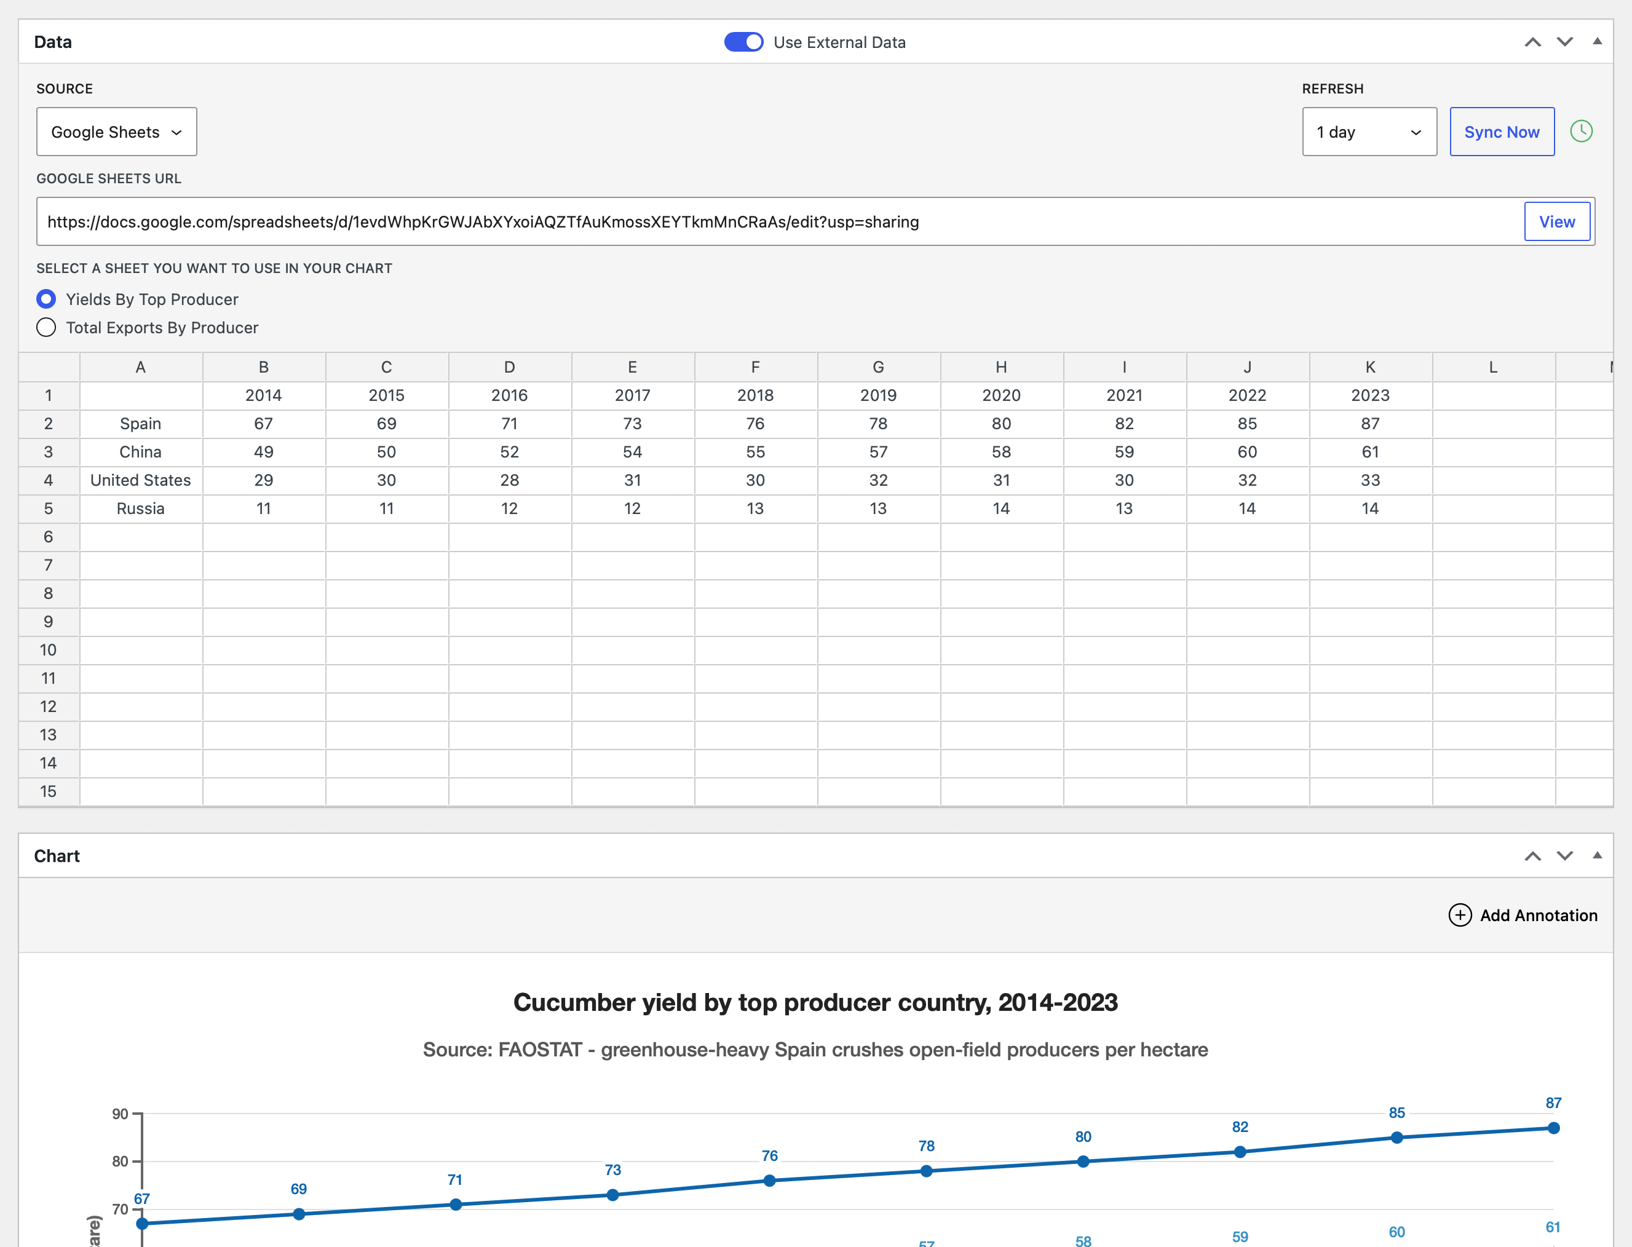The image size is (1632, 1247).
Task: Move Chart panel down with chevron
Action: (x=1564, y=856)
